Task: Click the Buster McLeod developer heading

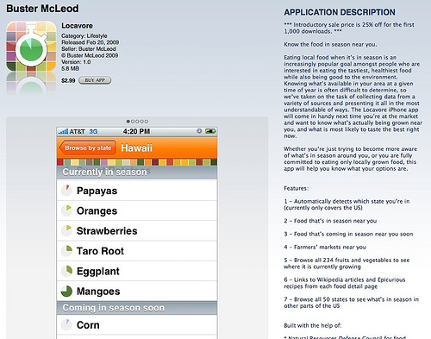Action: [42, 9]
